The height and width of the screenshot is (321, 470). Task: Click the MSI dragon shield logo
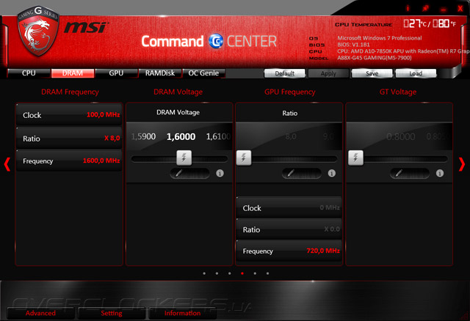[38, 31]
